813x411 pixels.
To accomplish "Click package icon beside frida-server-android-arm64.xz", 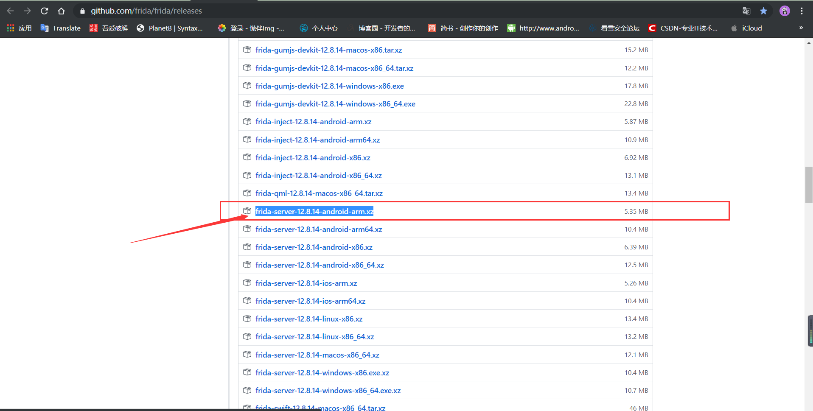I will click(x=247, y=229).
